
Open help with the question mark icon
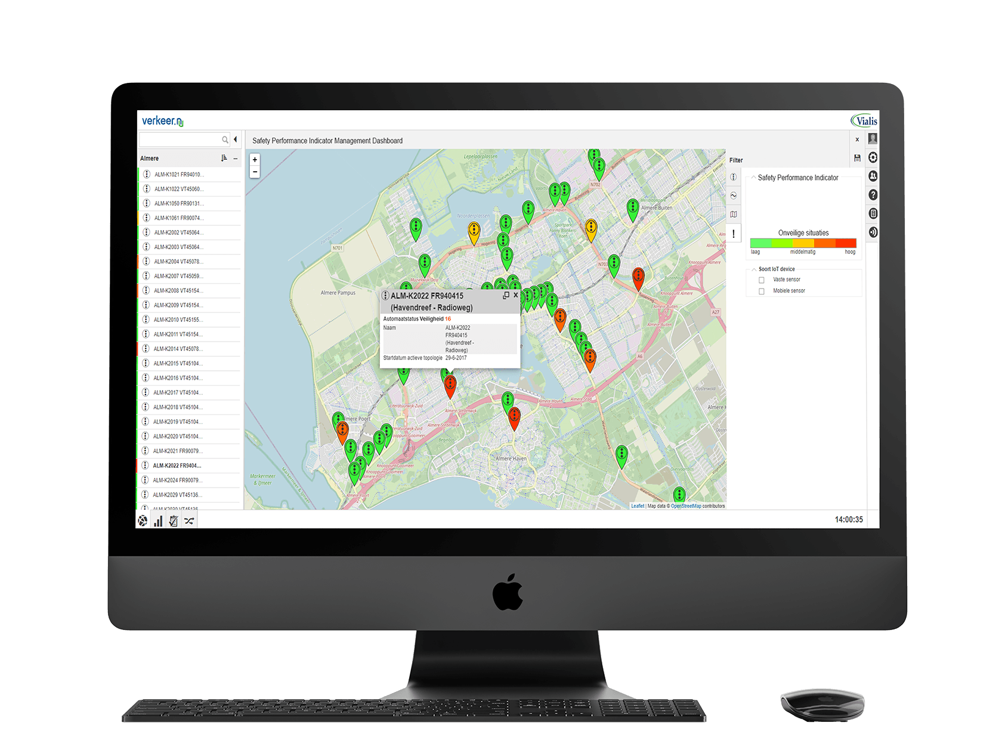(x=873, y=195)
